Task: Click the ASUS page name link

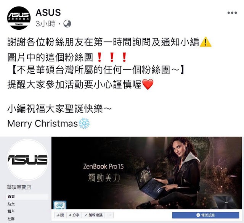Action: point(48,13)
